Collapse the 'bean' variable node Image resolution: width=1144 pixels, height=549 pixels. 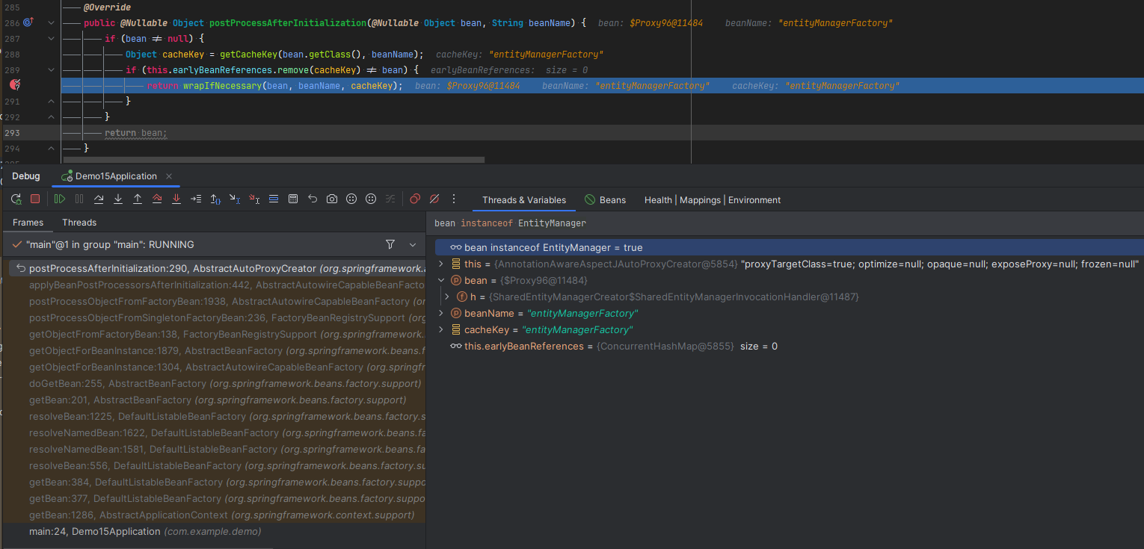click(x=441, y=281)
